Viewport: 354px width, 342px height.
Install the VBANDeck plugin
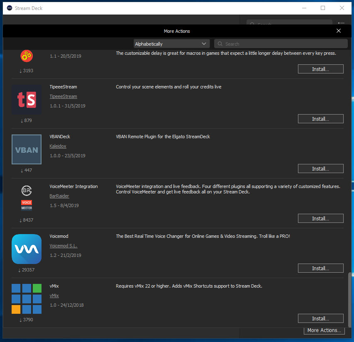tap(320, 169)
